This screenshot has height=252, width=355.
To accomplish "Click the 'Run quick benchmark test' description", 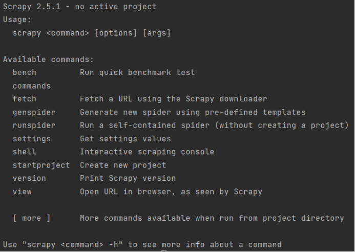I will coord(137,73).
